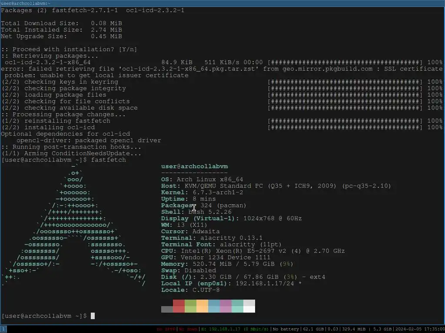Click the Cursor: Adwaita line
The image size is (445, 333).
point(190,232)
